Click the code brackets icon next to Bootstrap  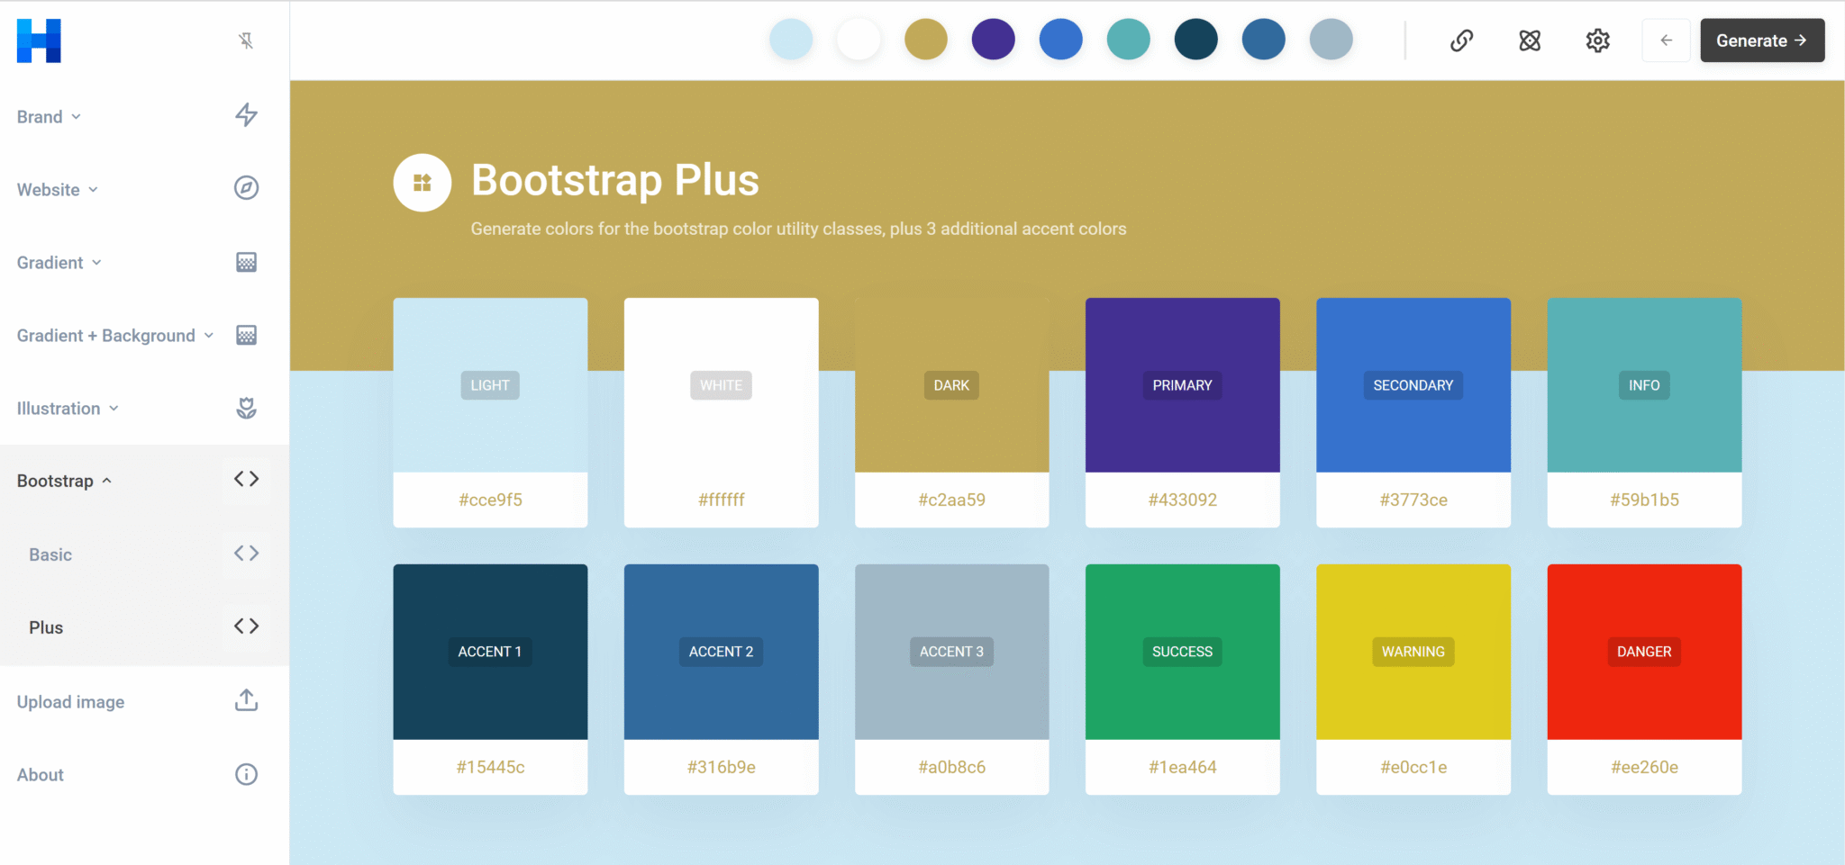click(246, 479)
